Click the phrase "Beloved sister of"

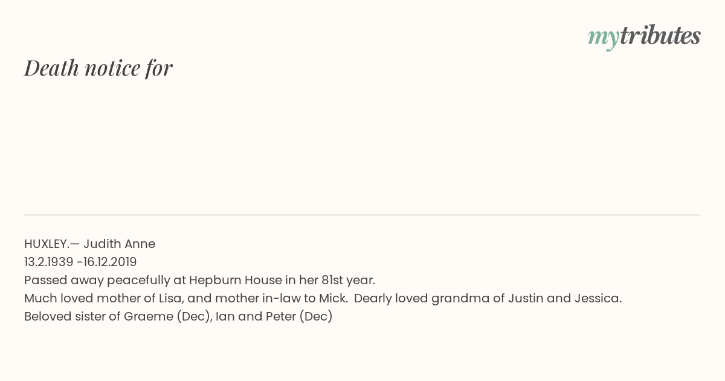pyautogui.click(x=72, y=316)
